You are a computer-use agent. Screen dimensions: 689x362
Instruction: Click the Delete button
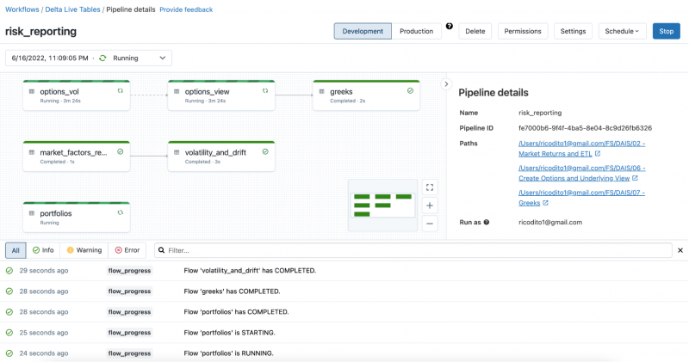[x=475, y=31]
